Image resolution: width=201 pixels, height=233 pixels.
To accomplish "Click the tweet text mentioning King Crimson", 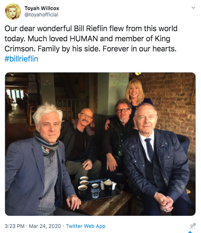I will click(x=91, y=39).
